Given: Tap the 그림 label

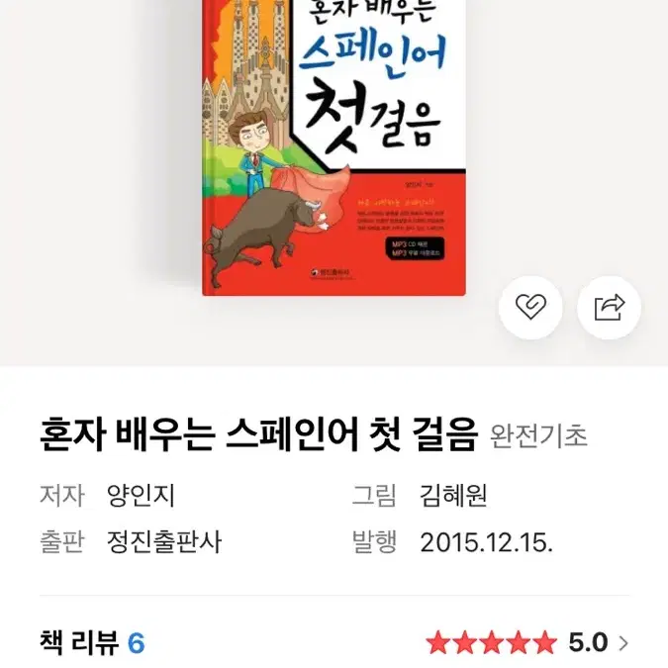Looking at the screenshot, I should pyautogui.click(x=374, y=496).
